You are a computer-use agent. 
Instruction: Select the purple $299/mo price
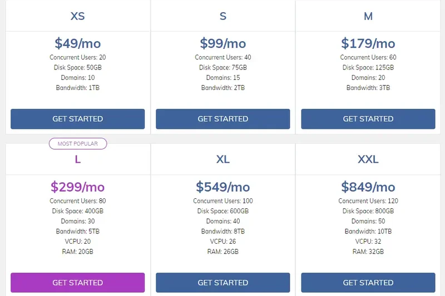tap(78, 187)
